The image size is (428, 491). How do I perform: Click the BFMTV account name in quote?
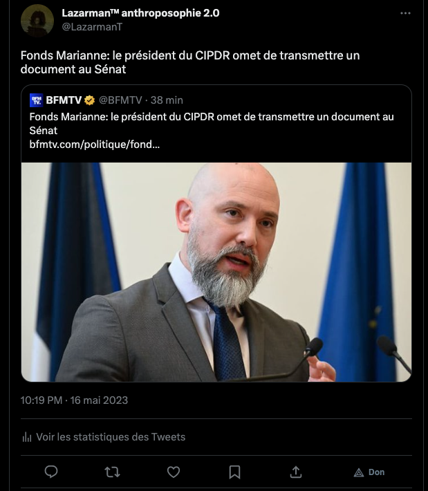point(64,101)
